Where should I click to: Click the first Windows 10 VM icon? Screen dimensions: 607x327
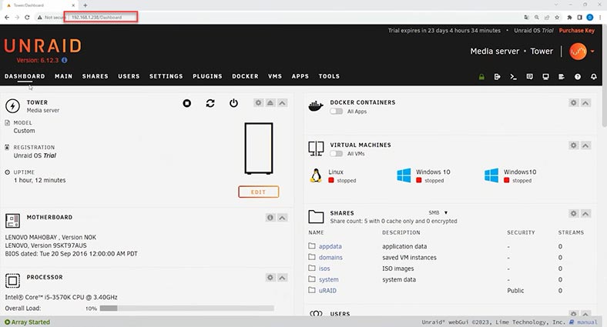404,175
